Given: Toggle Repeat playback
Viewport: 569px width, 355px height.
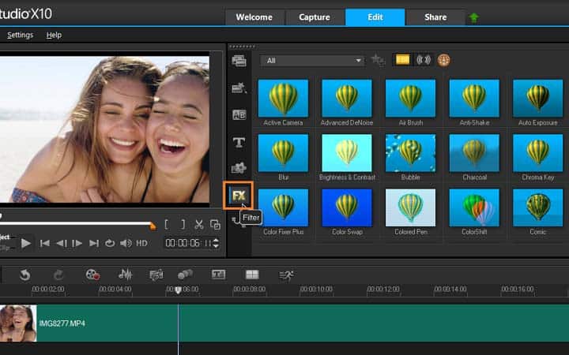Looking at the screenshot, I should (110, 243).
